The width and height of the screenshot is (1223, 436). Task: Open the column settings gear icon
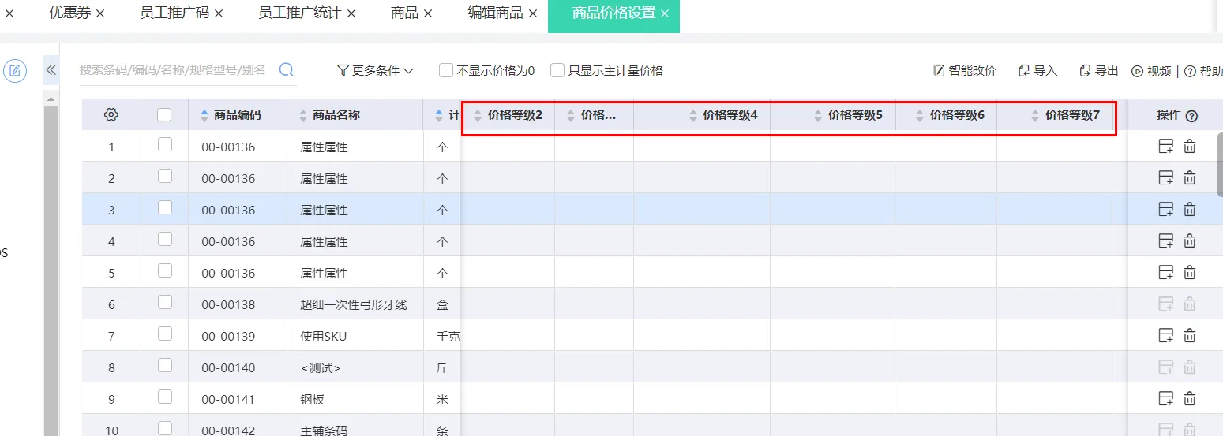tap(111, 115)
